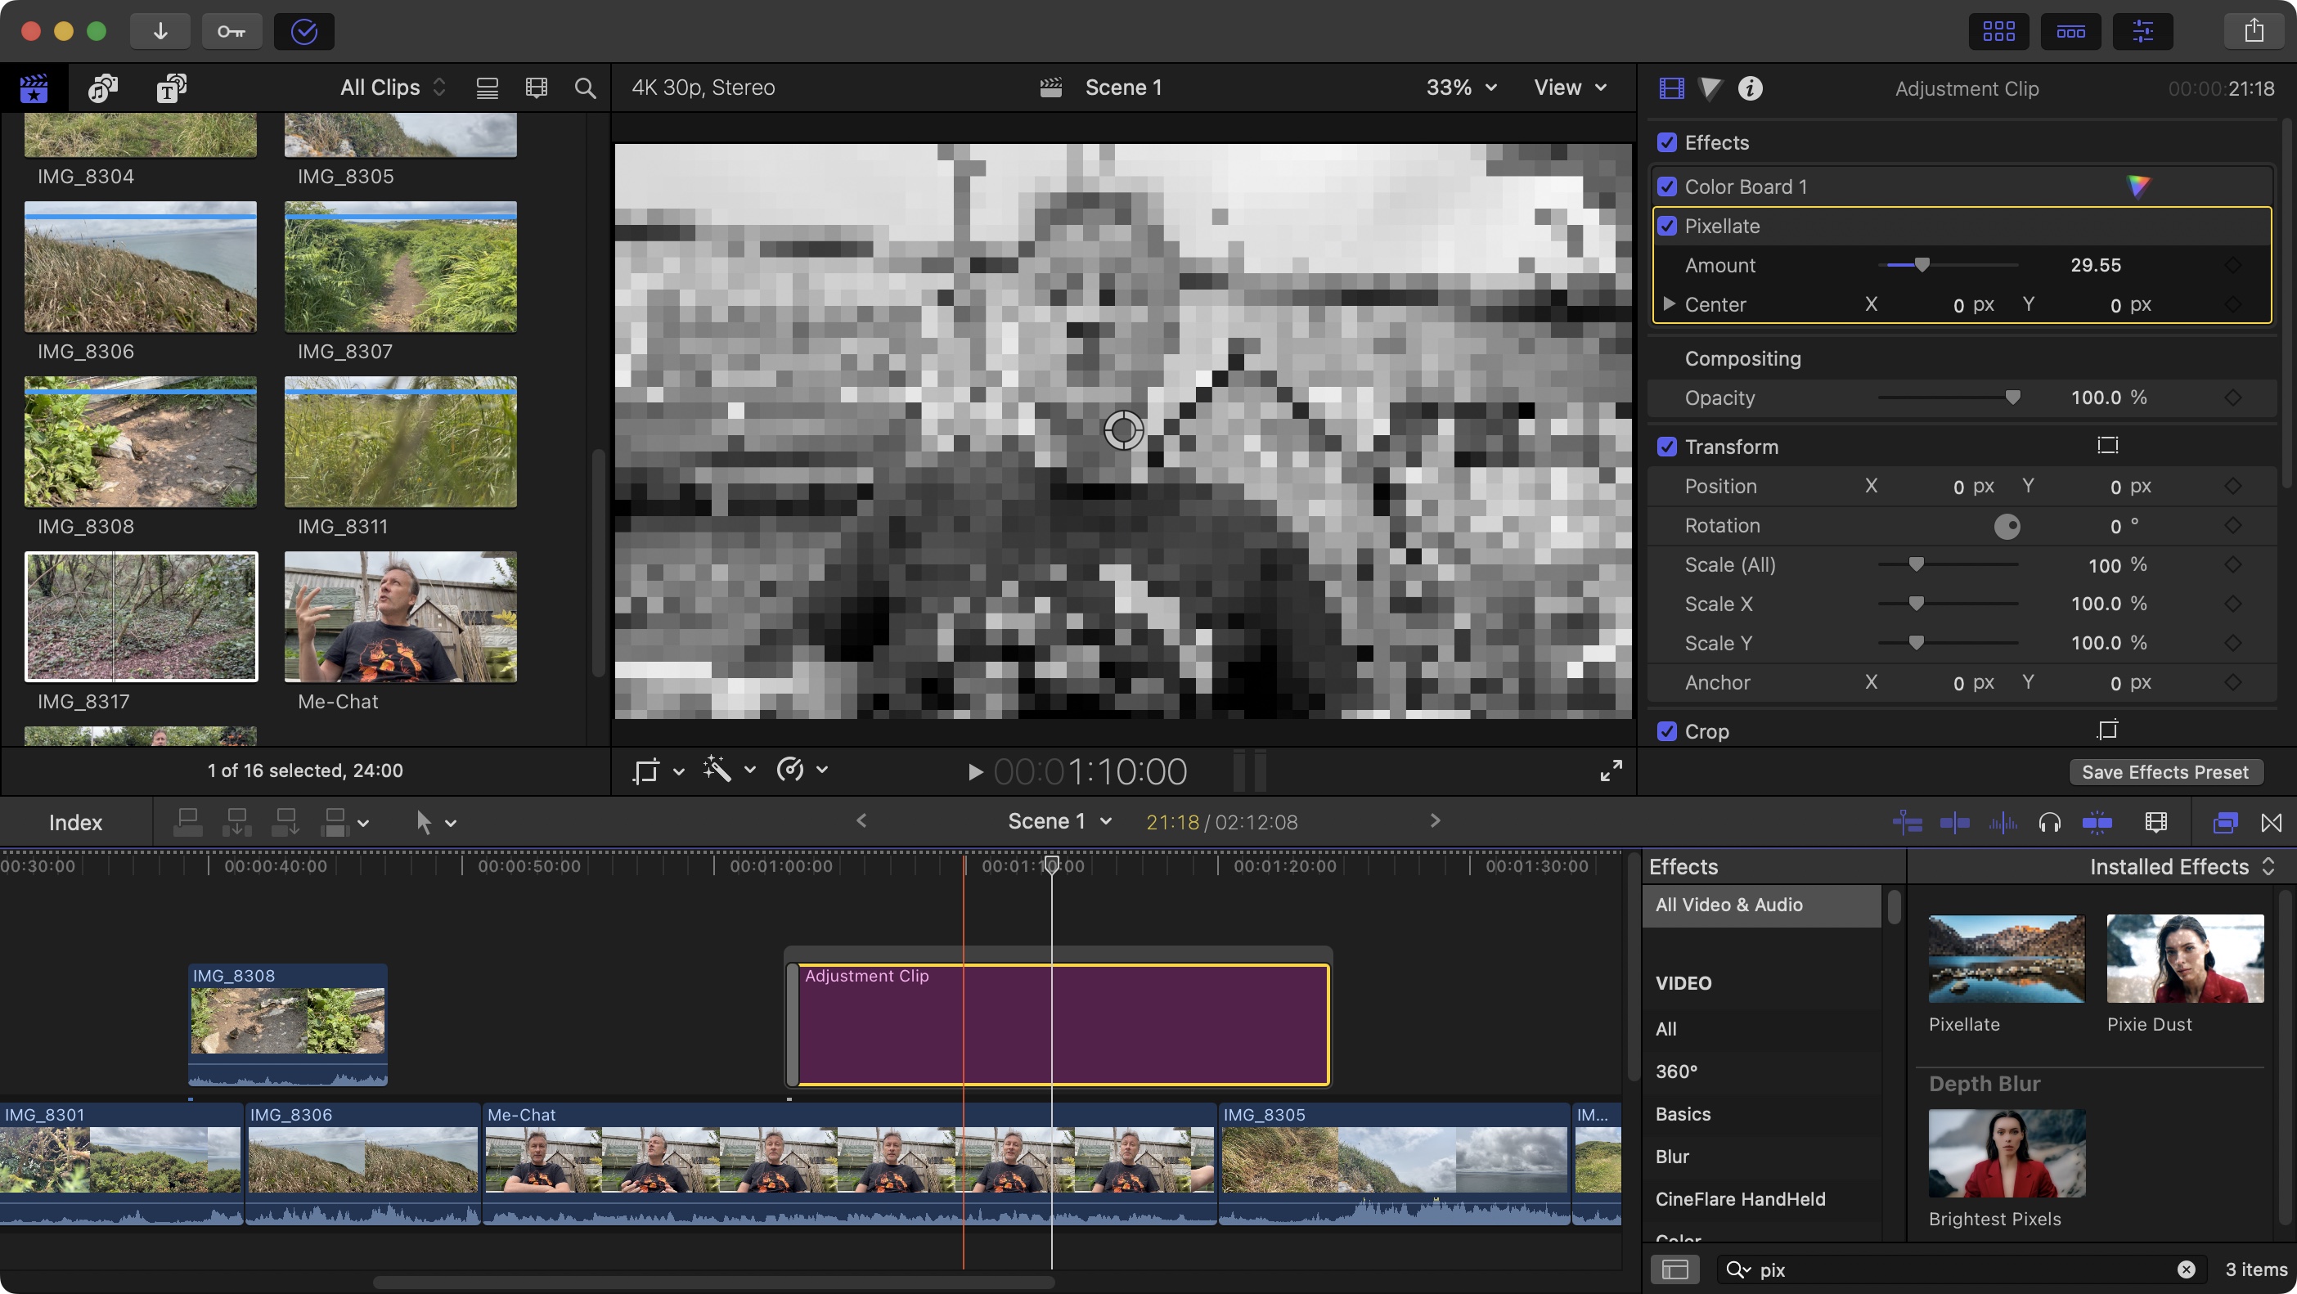2297x1294 pixels.
Task: Enable audio skimming in the timeline toolbar
Action: pos(2050,821)
